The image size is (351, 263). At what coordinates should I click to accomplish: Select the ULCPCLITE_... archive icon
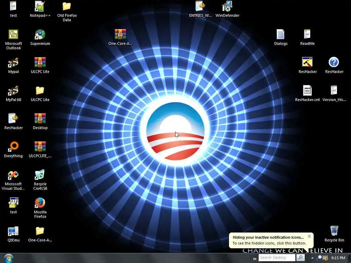[40, 150]
